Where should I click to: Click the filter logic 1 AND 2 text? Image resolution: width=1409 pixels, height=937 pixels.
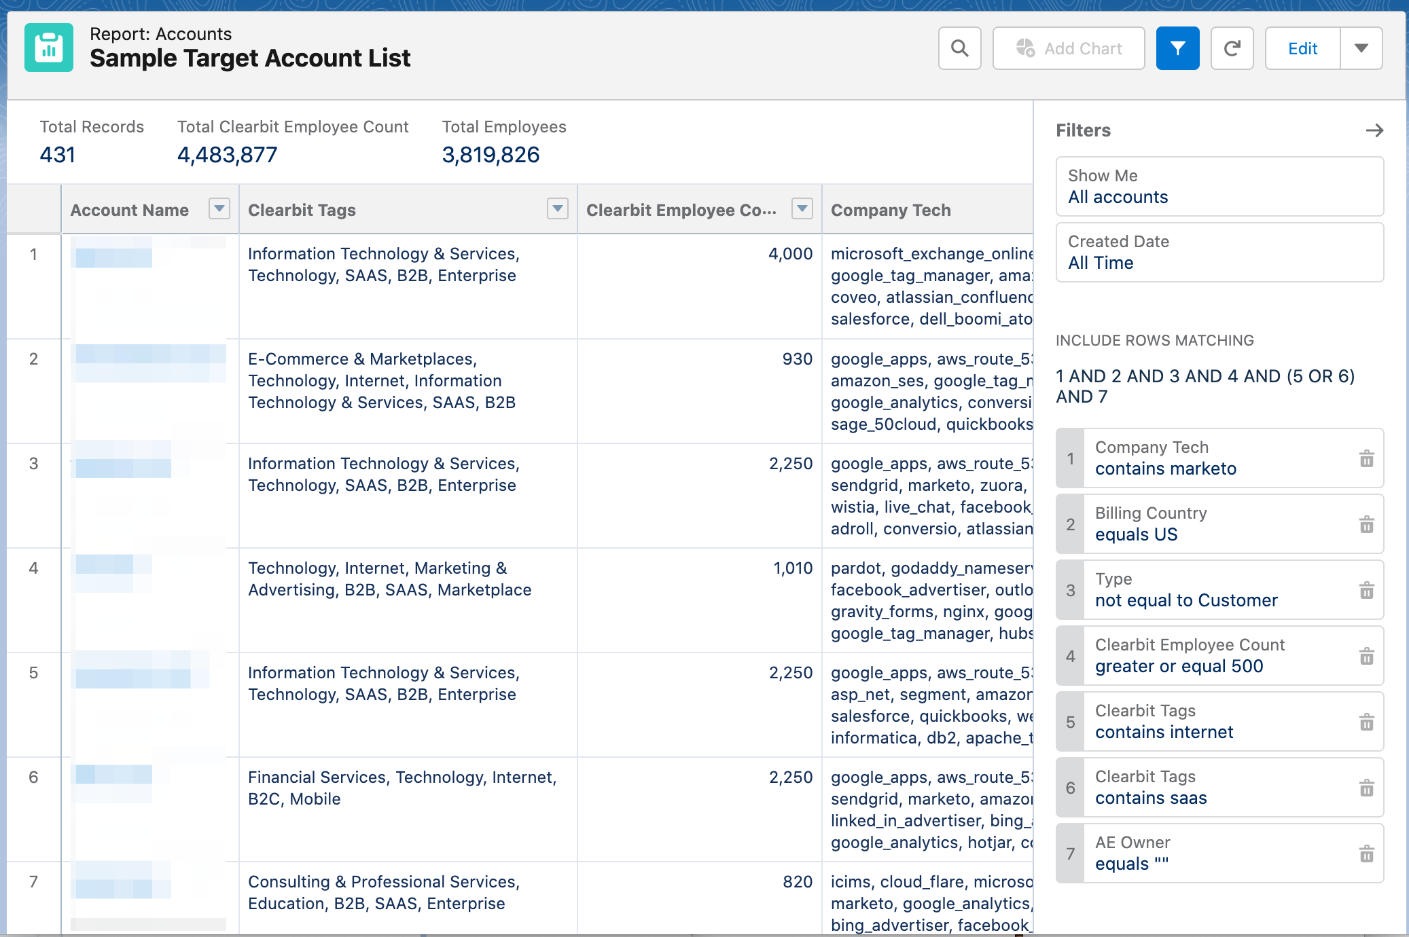[1205, 386]
